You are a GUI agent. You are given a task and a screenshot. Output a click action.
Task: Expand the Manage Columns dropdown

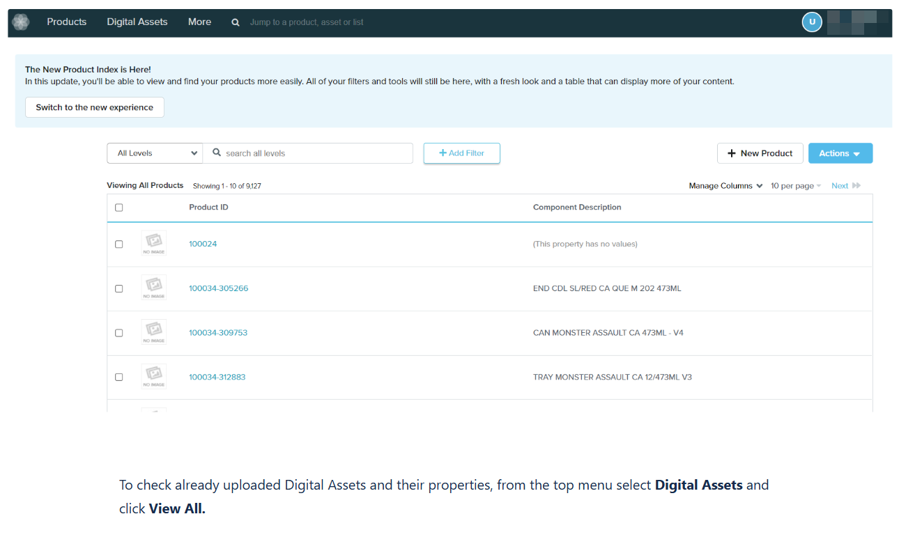725,186
